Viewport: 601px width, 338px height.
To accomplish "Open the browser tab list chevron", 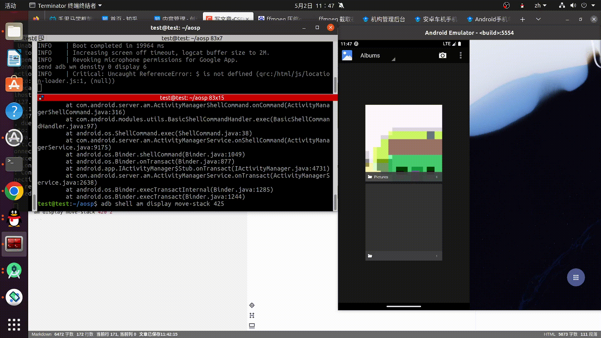I will (x=538, y=19).
